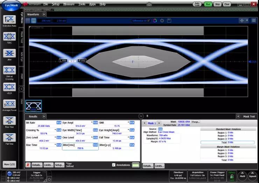Click the Rise Time measurement icon

[x=9, y=121]
